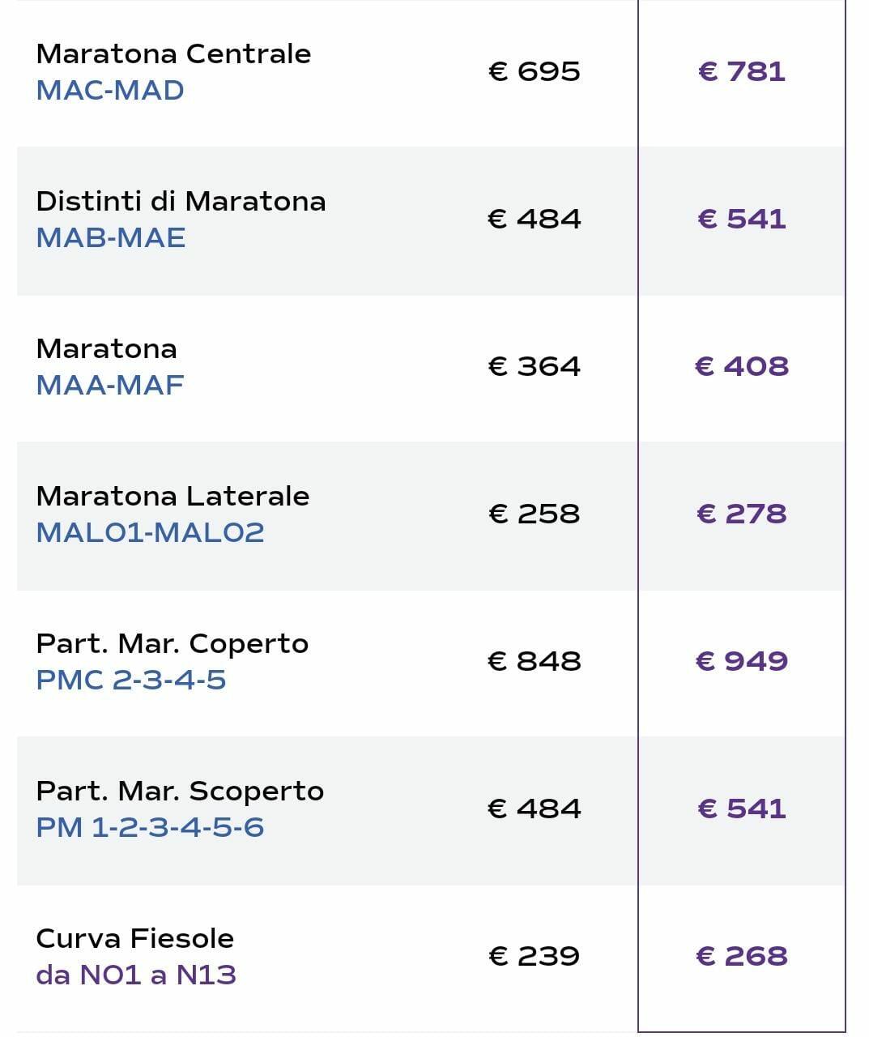This screenshot has height=1037, width=869.
Task: Click the € 848 price
Action: pyautogui.click(x=535, y=661)
